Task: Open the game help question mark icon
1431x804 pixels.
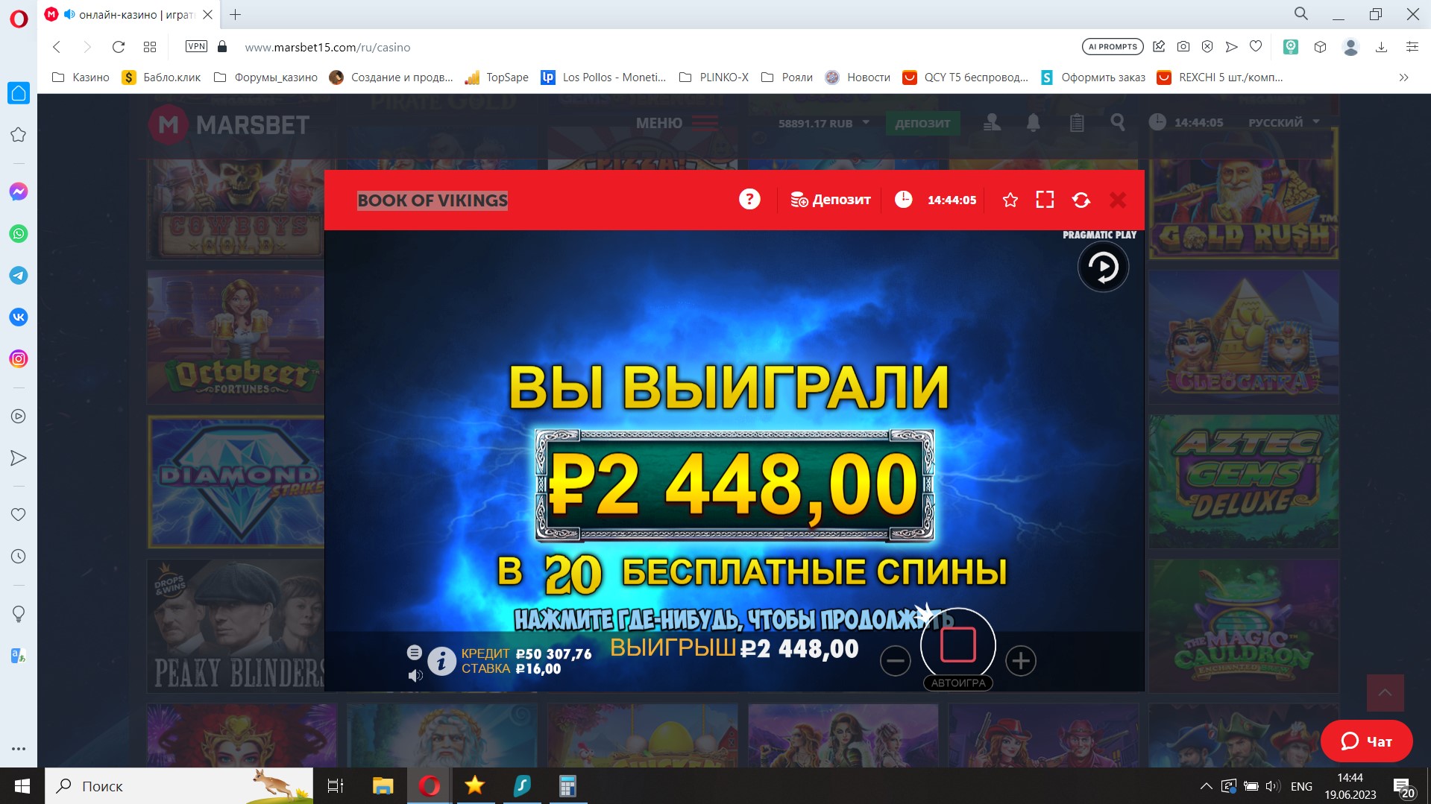Action: pos(749,199)
